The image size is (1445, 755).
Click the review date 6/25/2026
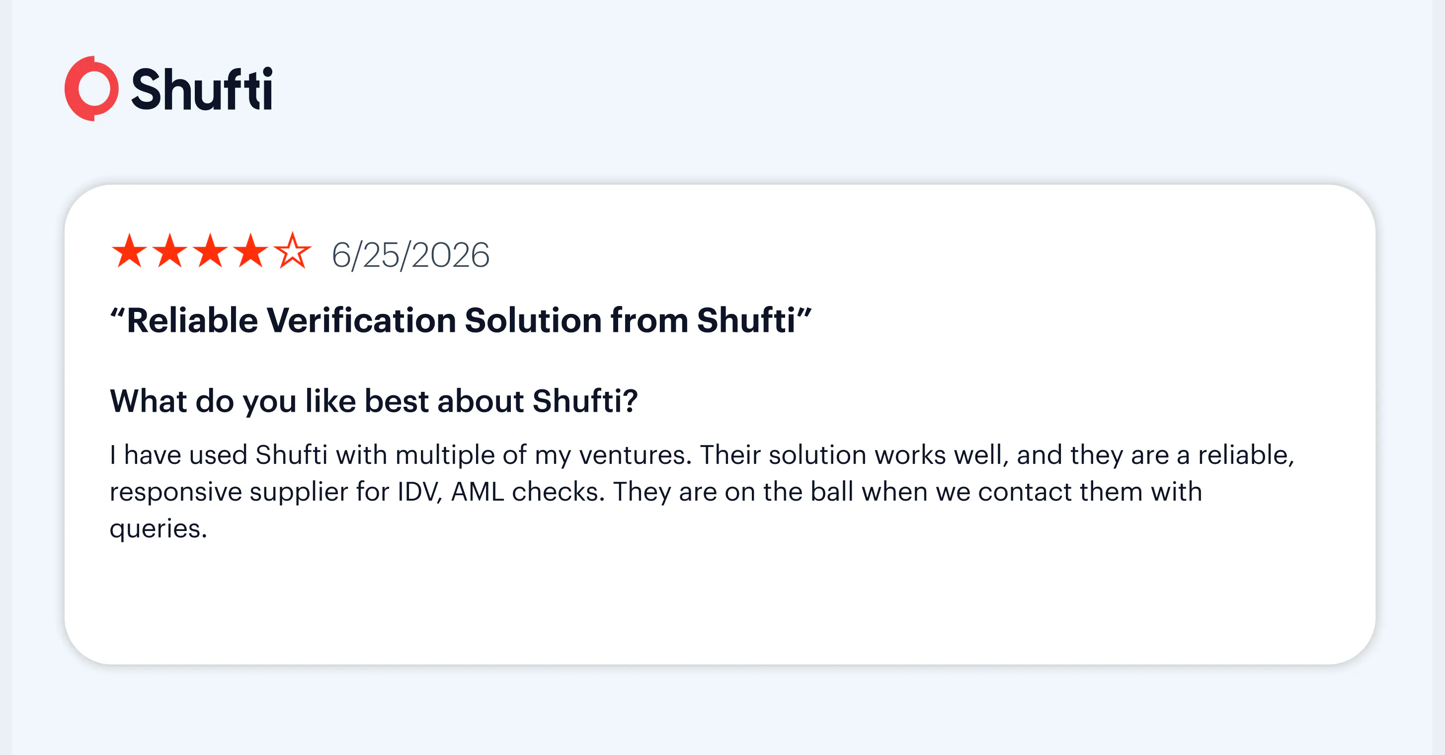pos(410,255)
